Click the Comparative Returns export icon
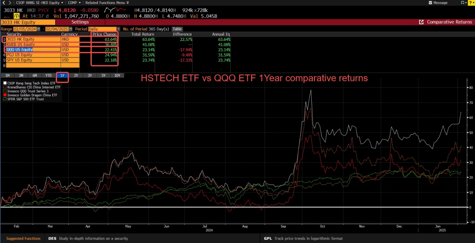Viewport: 475px width, 243px height. click(x=421, y=22)
